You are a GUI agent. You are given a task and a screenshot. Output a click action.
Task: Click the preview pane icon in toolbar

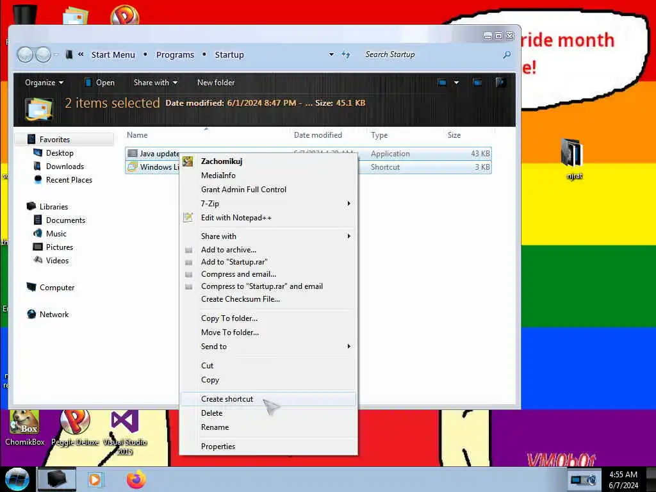click(477, 83)
